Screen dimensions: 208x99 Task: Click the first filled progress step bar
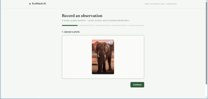[70, 26]
